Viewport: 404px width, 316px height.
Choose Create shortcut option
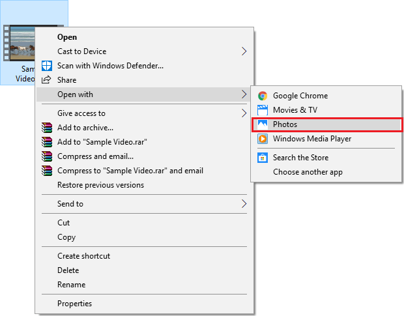pos(144,256)
